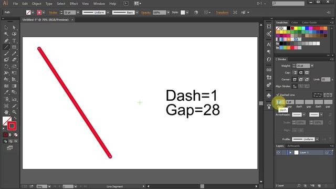Open Symbols panel club icon in dock
This screenshot has height=189, width=336.
pos(269,96)
